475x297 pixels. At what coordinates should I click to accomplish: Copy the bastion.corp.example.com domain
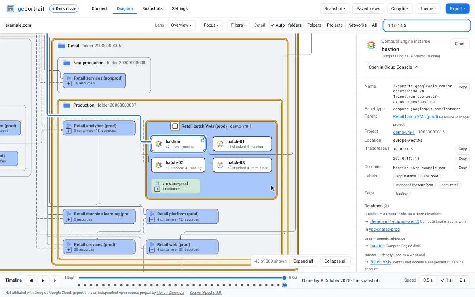coord(463,168)
